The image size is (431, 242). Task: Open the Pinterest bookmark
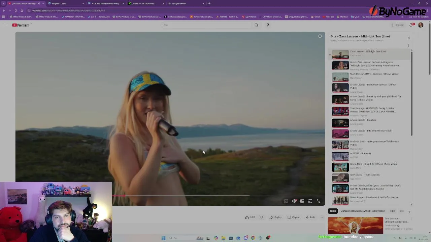(x=249, y=17)
